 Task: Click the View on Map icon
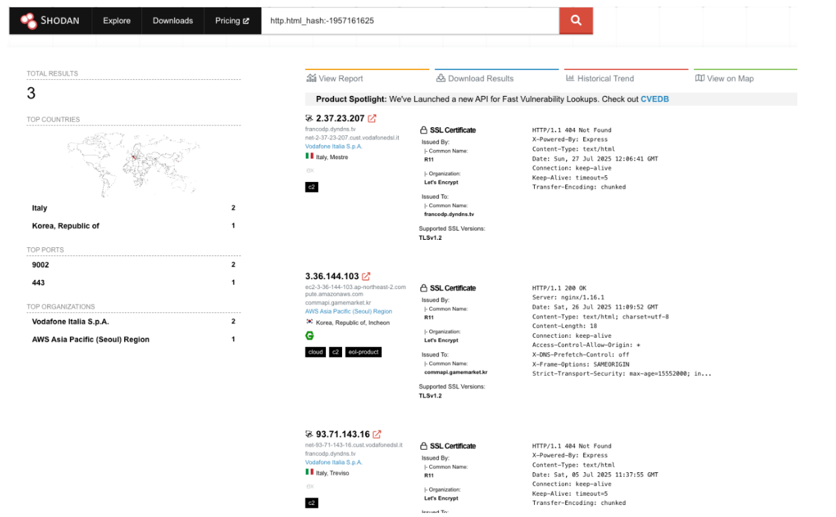coord(699,79)
